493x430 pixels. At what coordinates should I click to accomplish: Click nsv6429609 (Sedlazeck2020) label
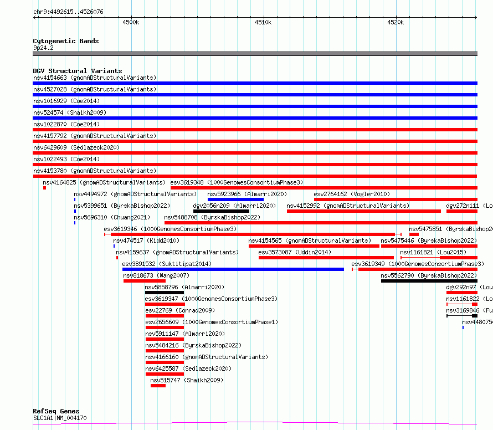coord(76,147)
